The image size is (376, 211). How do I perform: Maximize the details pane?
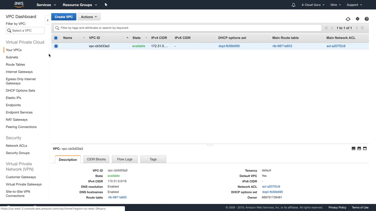tap(365, 149)
